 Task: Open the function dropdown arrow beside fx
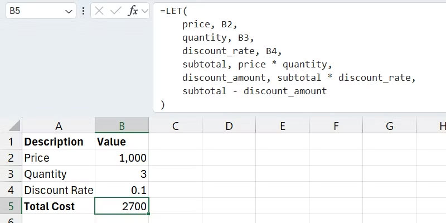(145, 11)
